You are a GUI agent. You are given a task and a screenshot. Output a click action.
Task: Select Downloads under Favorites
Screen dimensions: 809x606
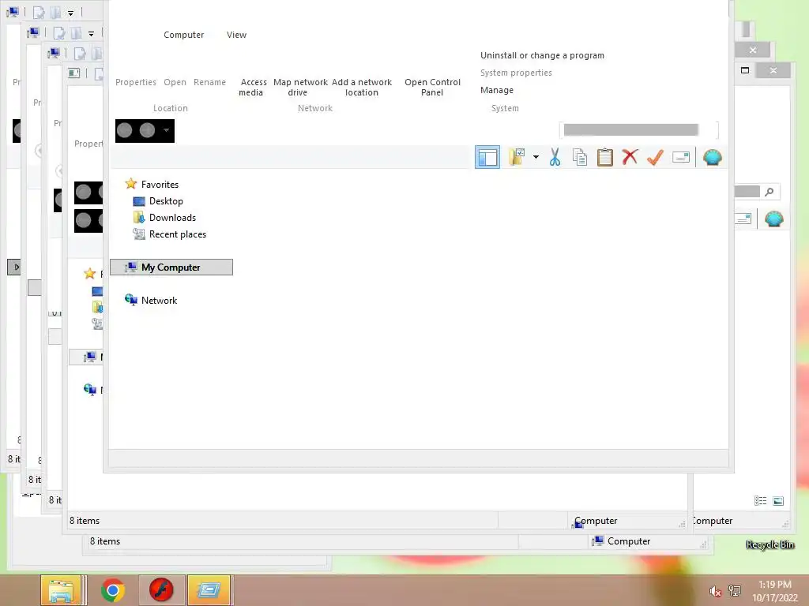click(x=172, y=218)
